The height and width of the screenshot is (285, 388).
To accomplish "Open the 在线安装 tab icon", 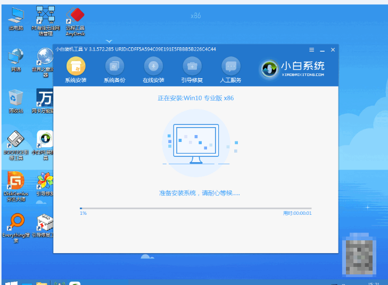I will coord(153,66).
